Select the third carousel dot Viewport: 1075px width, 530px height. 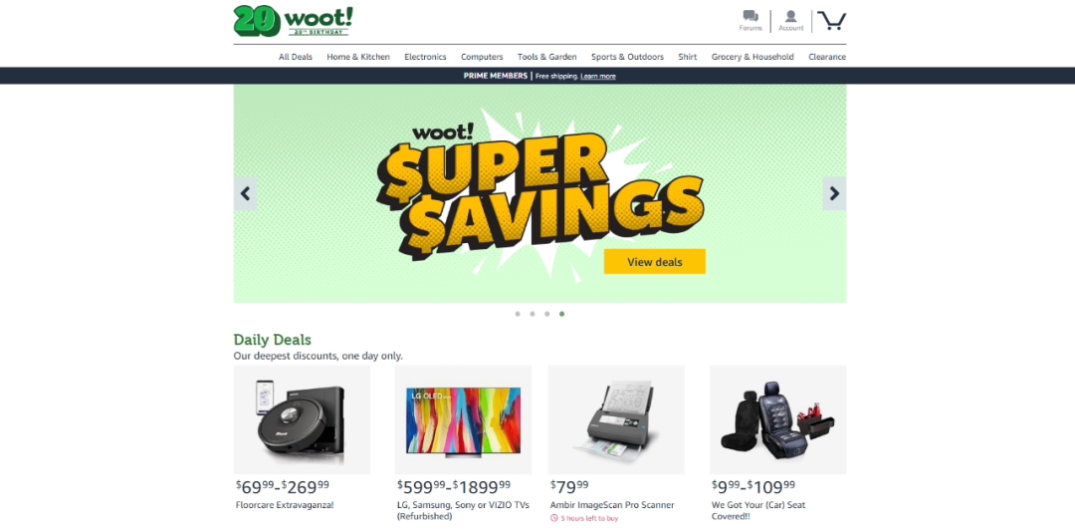pos(547,314)
